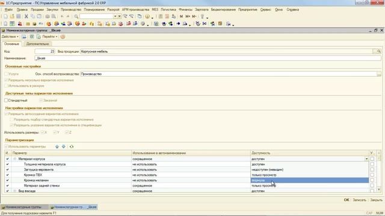Click the Наименование input field
The width and height of the screenshot is (385, 216).
click(208, 58)
